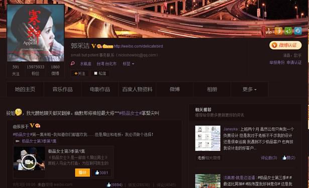Switch to the 相册 tab
The height and width of the screenshot is (188, 309).
[212, 89]
